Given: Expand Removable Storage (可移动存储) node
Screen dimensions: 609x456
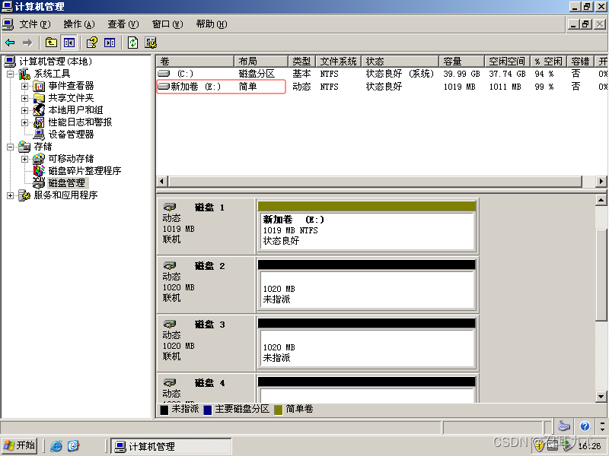Looking at the screenshot, I should 25,159.
